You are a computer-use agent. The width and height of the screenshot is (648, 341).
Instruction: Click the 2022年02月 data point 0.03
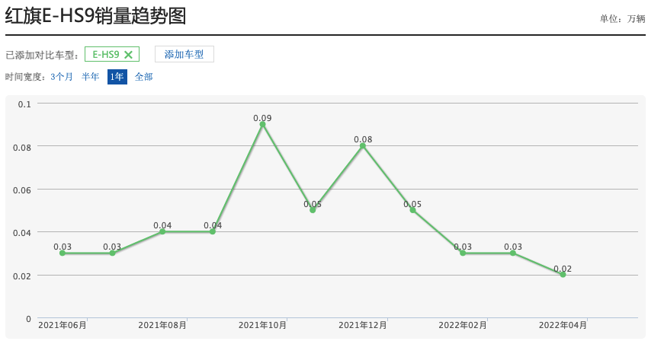tap(463, 253)
